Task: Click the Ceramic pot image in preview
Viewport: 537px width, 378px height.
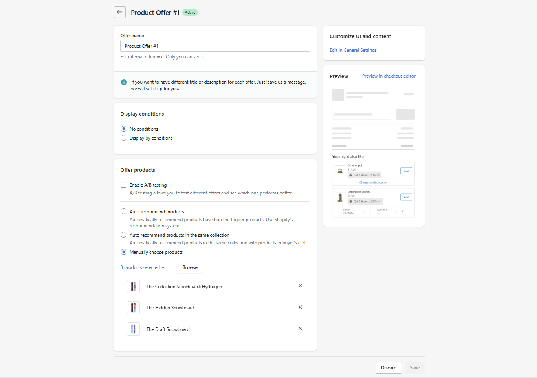Action: (x=340, y=171)
